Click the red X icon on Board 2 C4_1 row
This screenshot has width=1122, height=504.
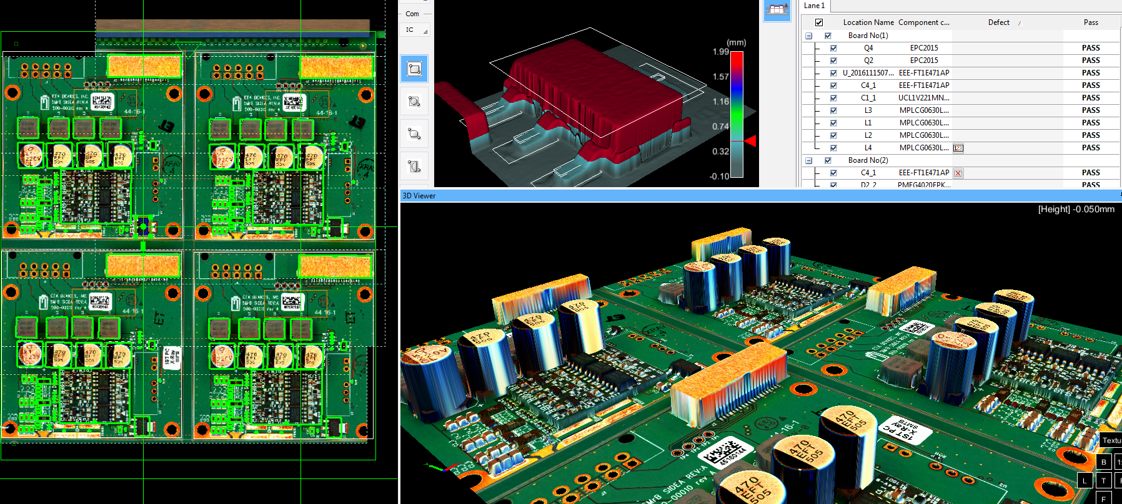click(958, 173)
